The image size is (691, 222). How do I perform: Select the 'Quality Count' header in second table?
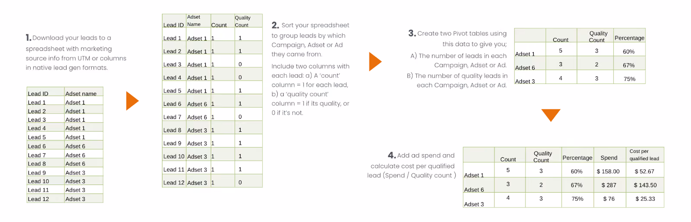pos(242,21)
